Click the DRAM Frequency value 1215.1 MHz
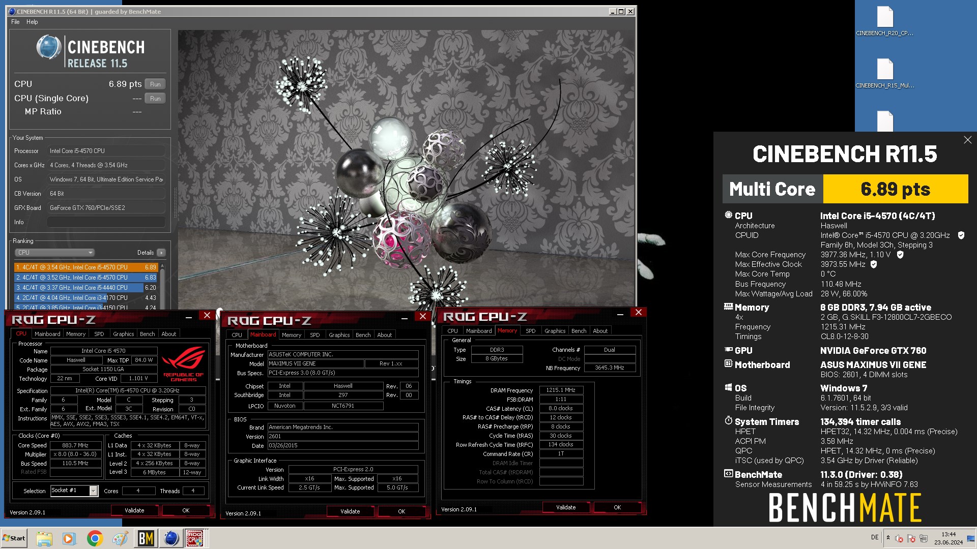This screenshot has height=549, width=977. 561,390
